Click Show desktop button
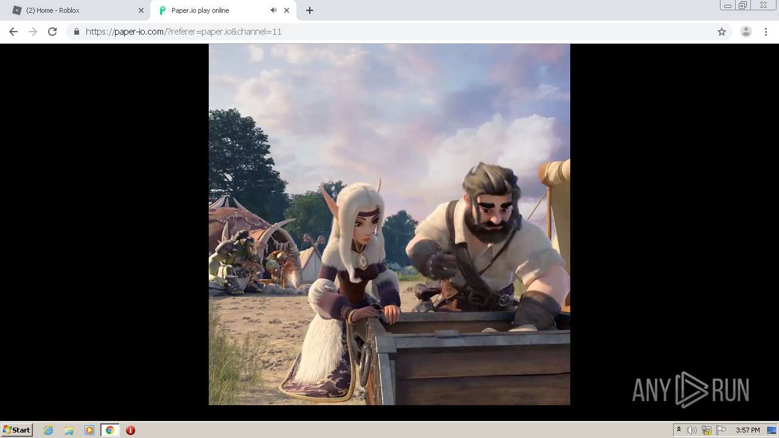Image resolution: width=779 pixels, height=438 pixels. coord(772,430)
